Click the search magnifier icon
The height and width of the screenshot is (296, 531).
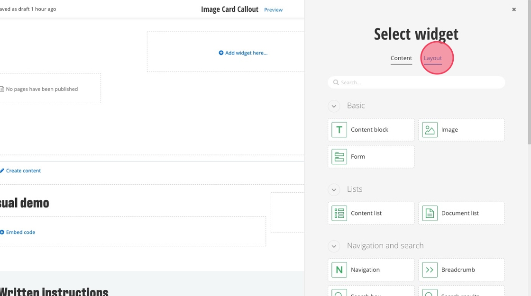point(336,82)
